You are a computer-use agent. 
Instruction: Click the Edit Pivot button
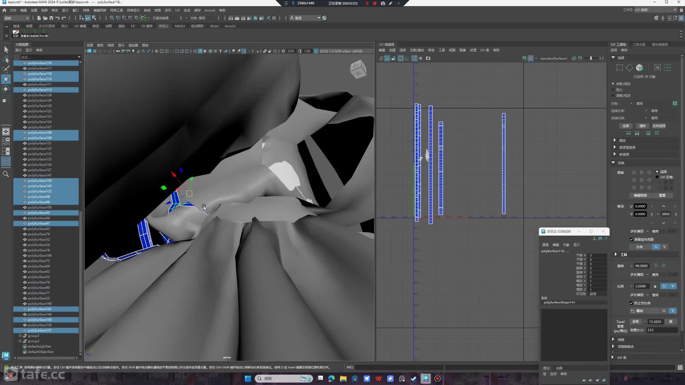tap(640, 195)
